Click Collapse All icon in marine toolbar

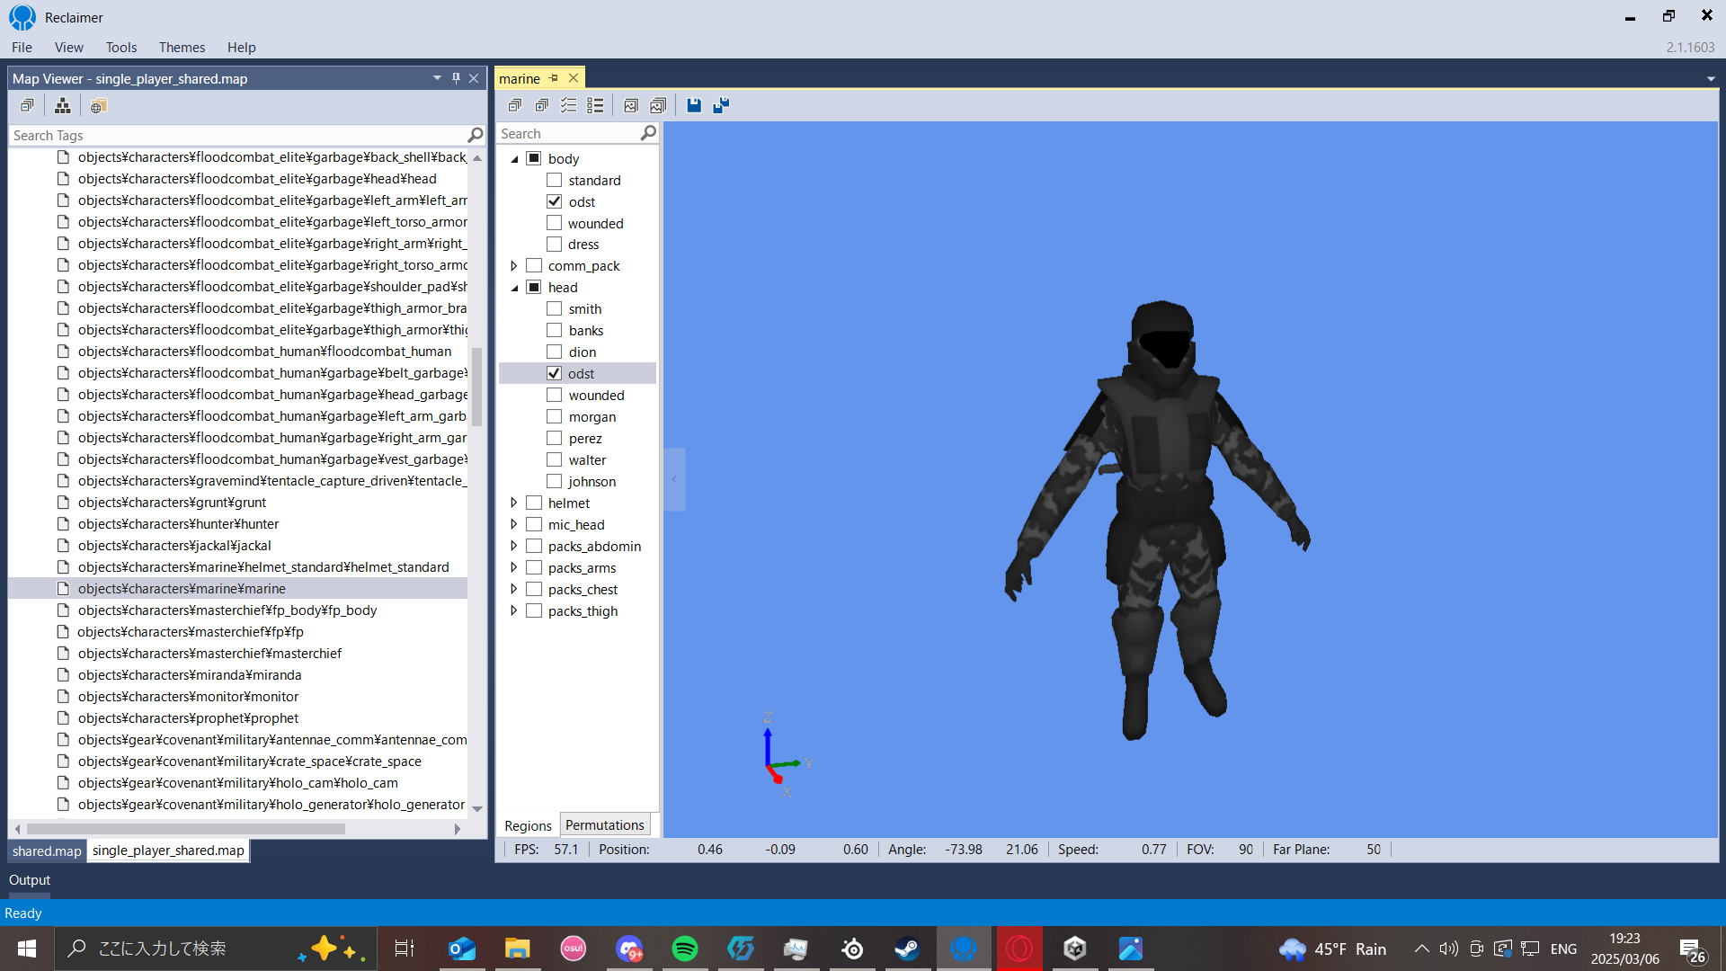(514, 105)
